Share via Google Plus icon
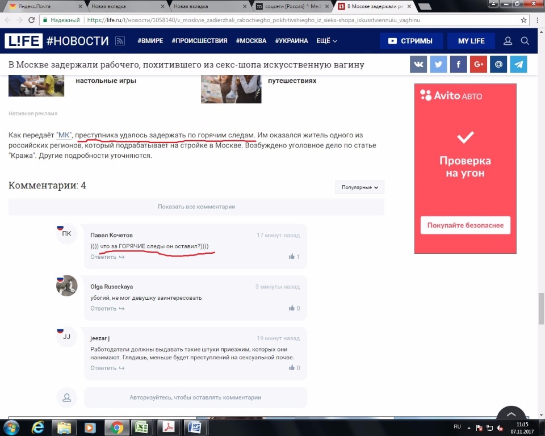The height and width of the screenshot is (436, 545). [x=478, y=65]
